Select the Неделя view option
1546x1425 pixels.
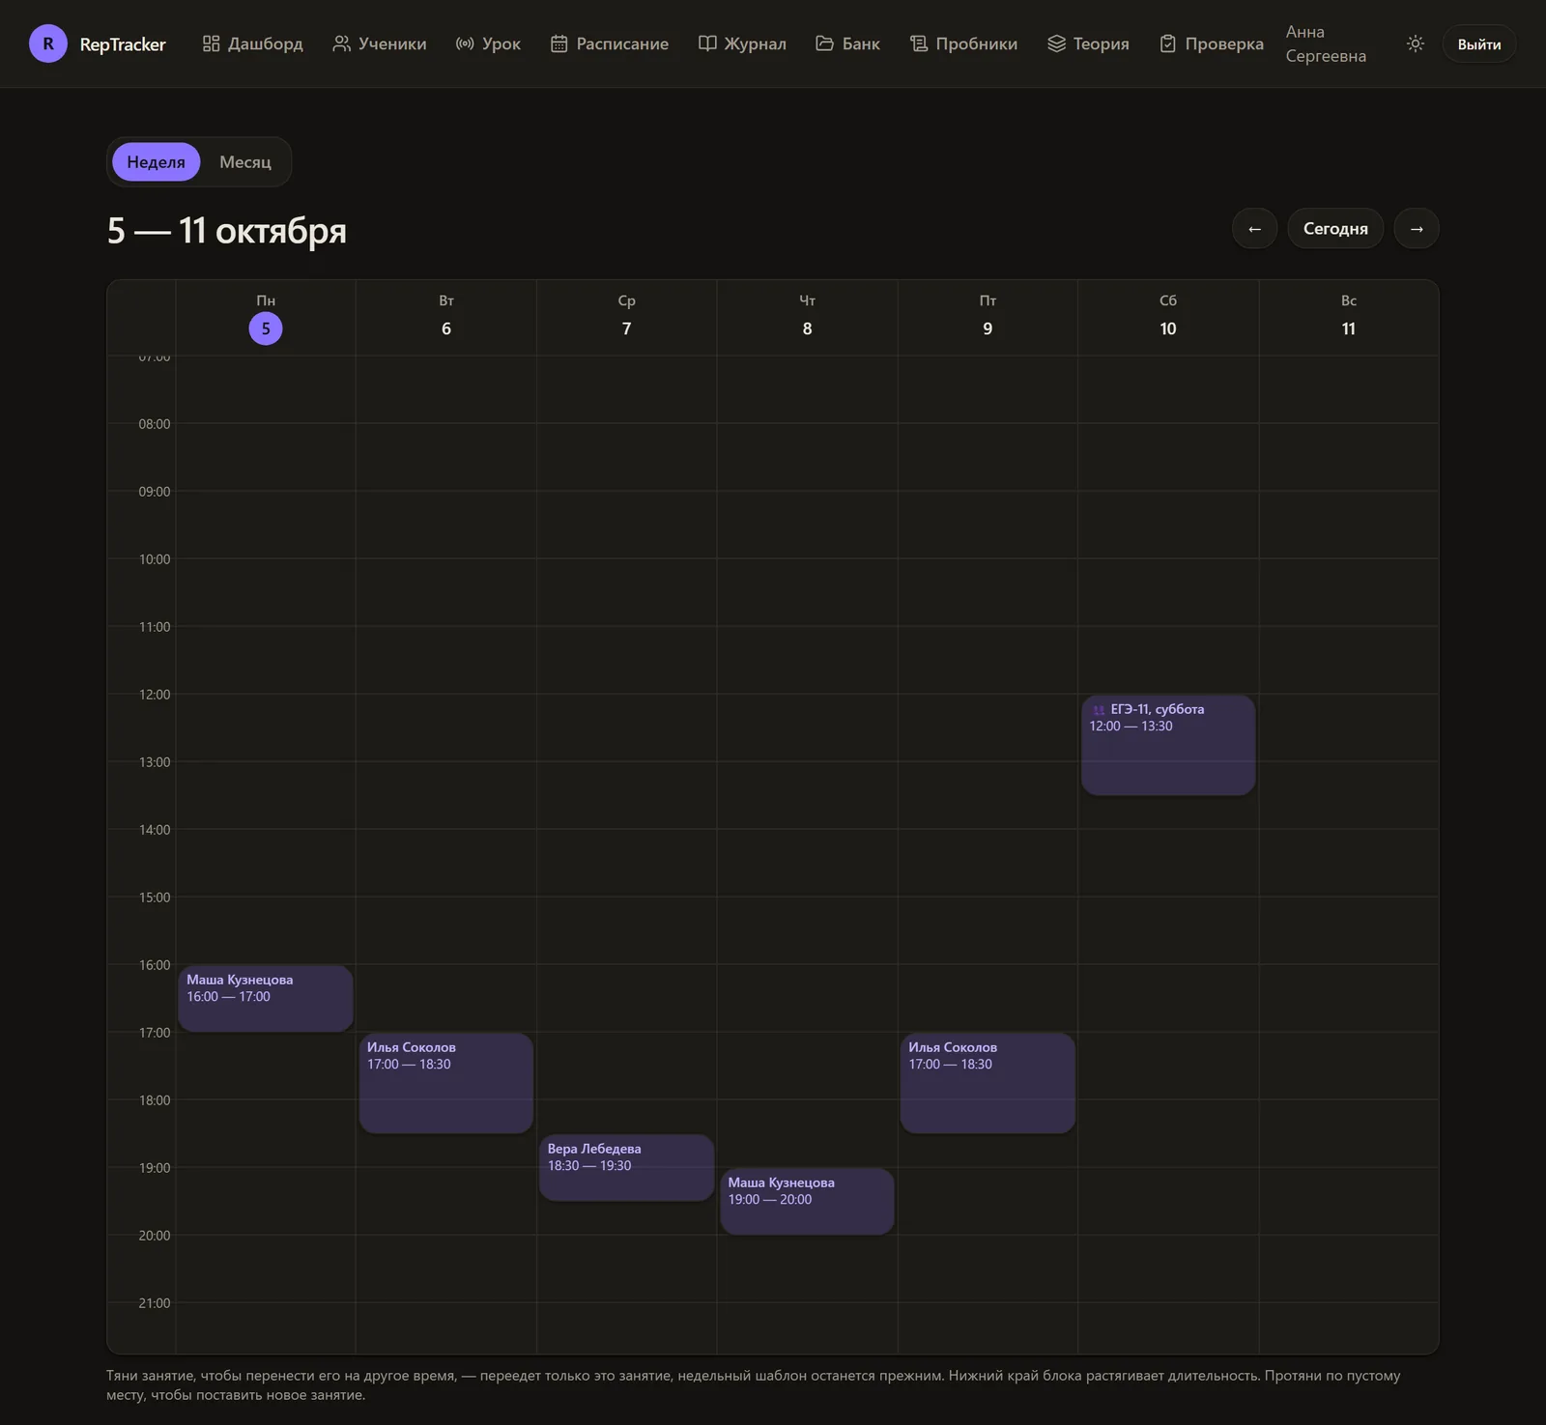pos(156,161)
